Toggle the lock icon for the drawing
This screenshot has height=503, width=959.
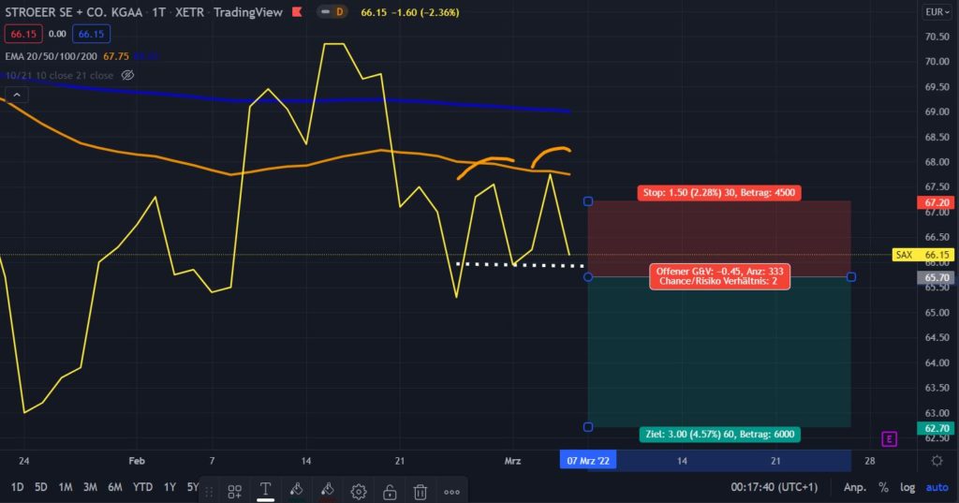coord(390,492)
